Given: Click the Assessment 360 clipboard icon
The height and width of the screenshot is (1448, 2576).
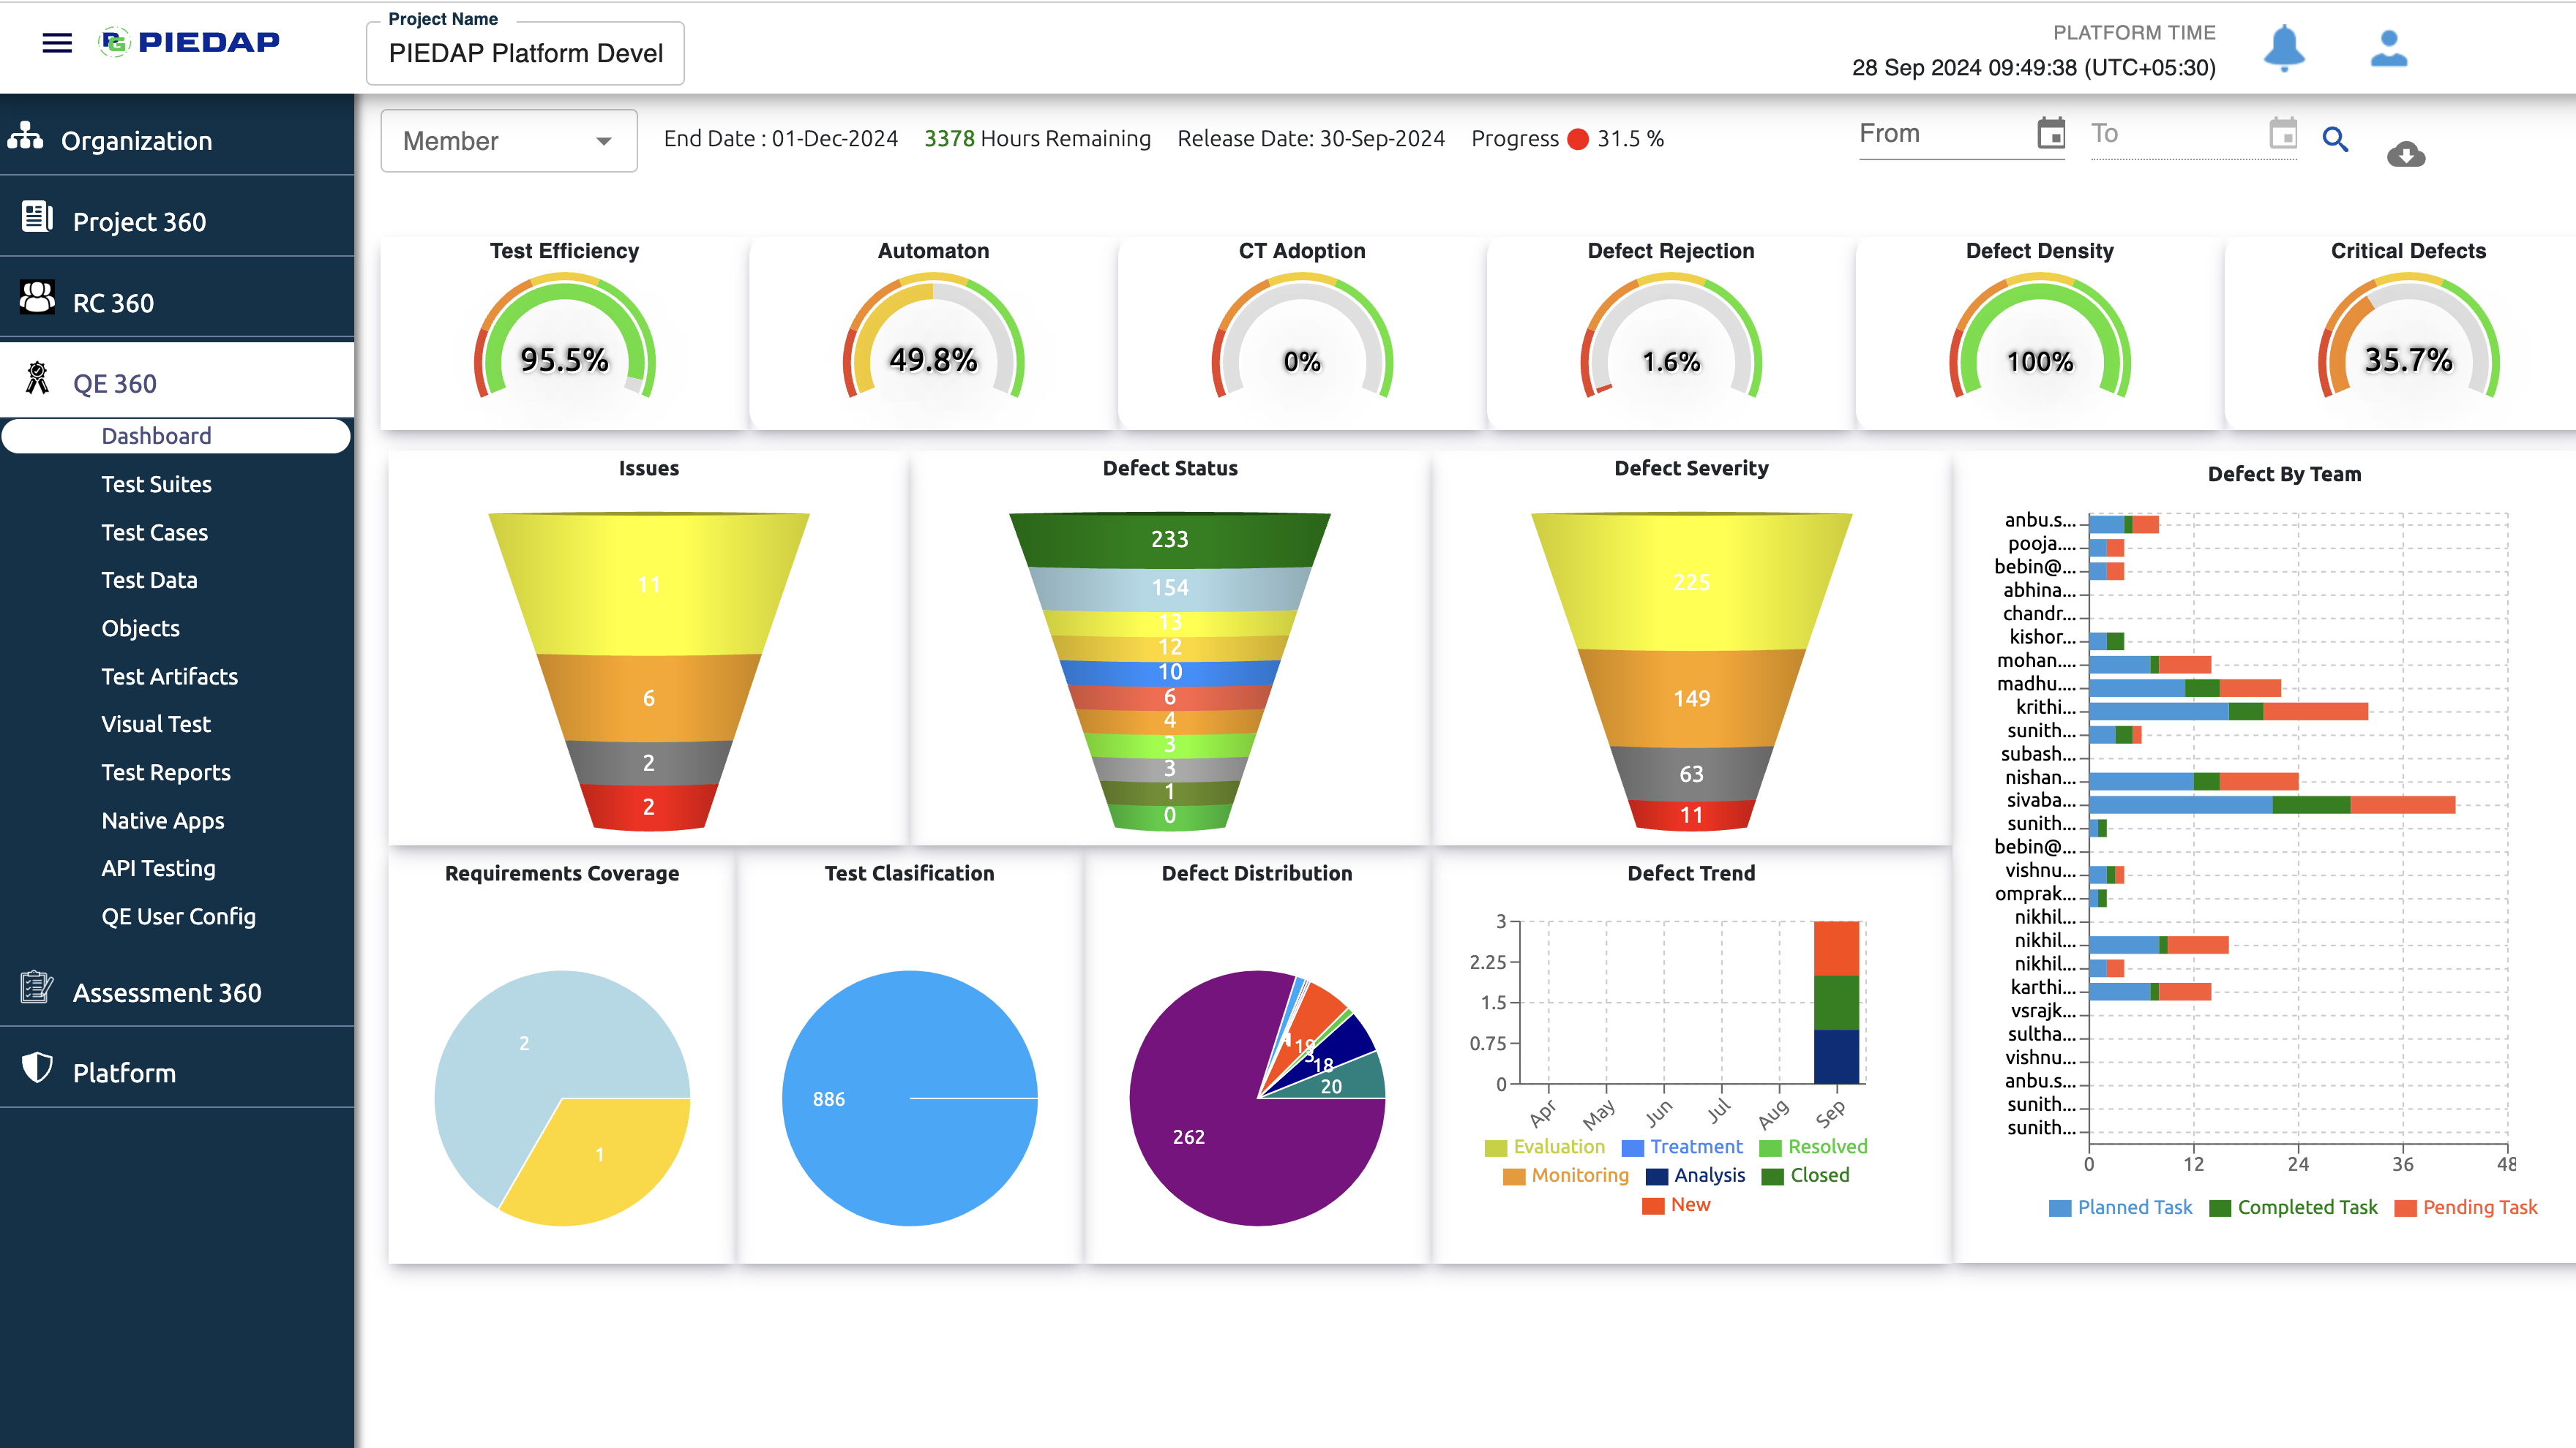Looking at the screenshot, I should click(37, 987).
